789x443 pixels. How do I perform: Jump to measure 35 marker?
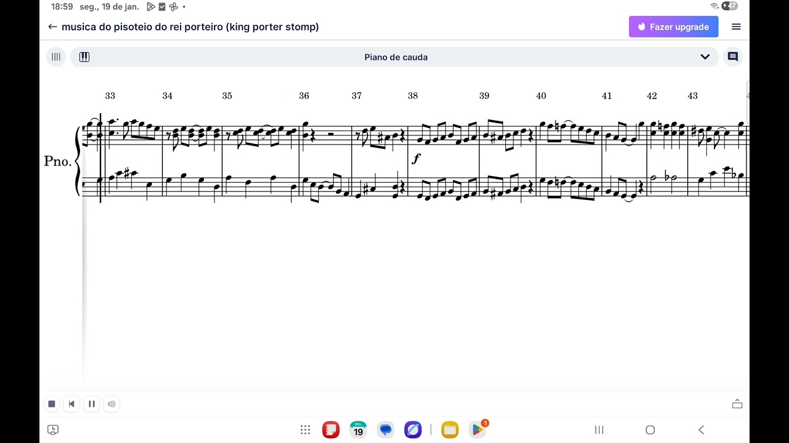click(227, 96)
